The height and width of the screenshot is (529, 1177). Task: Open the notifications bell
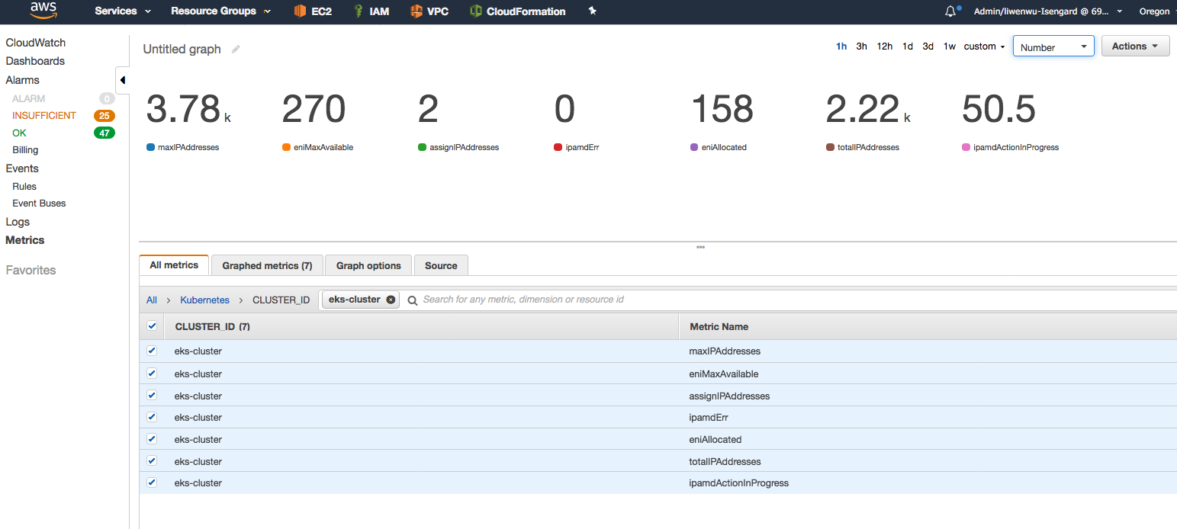(950, 11)
